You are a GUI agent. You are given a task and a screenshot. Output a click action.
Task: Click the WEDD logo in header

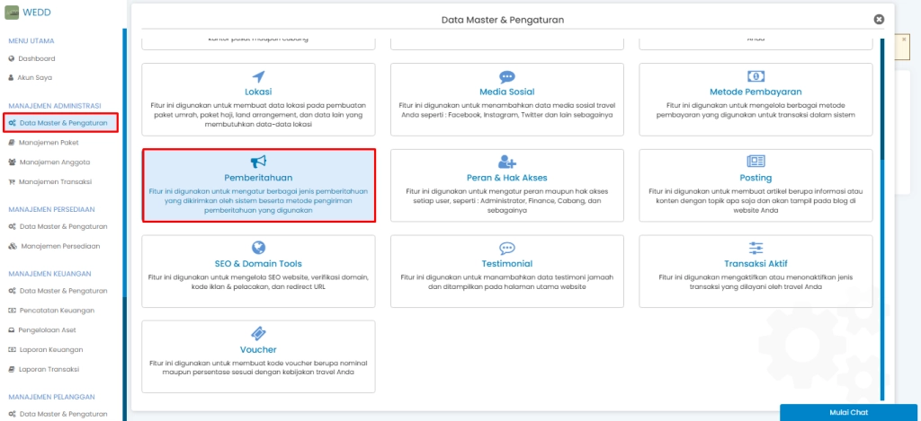[x=29, y=13]
